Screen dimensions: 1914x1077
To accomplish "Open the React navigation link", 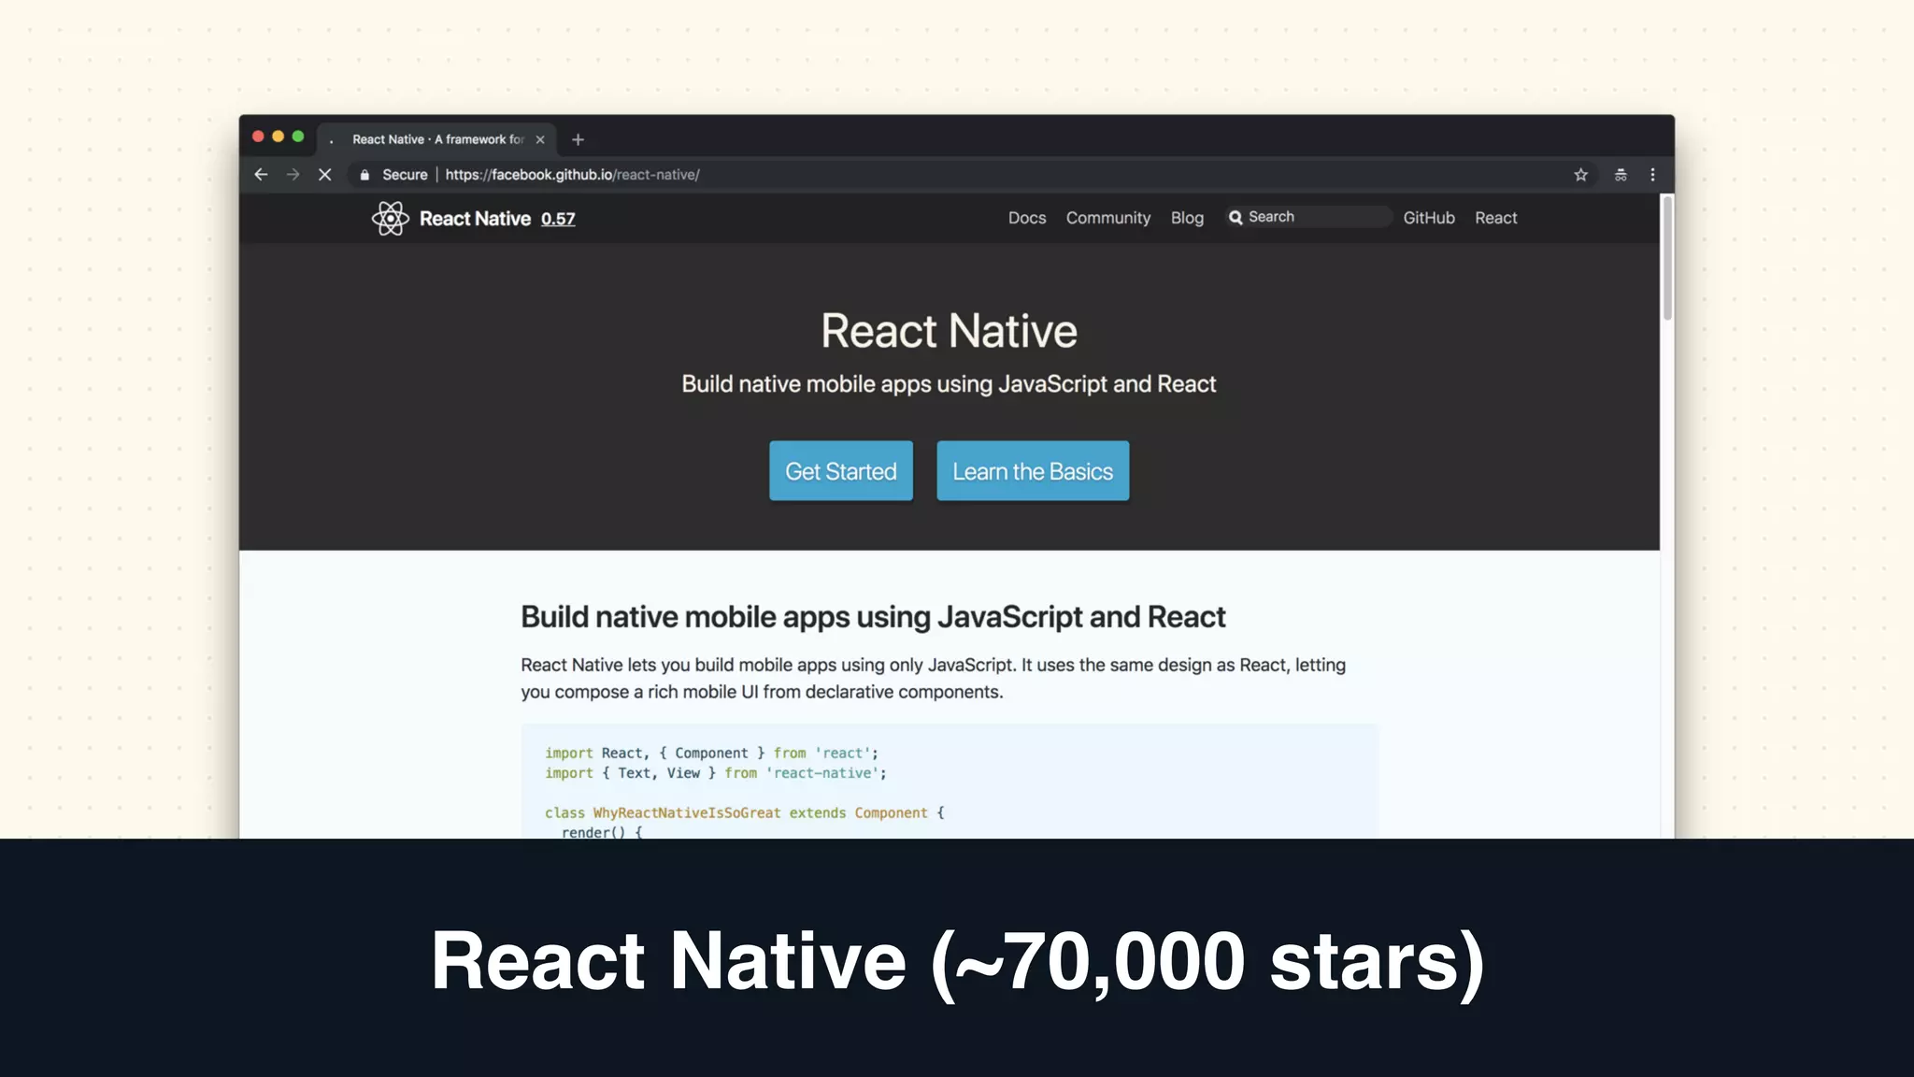I will 1496,218.
